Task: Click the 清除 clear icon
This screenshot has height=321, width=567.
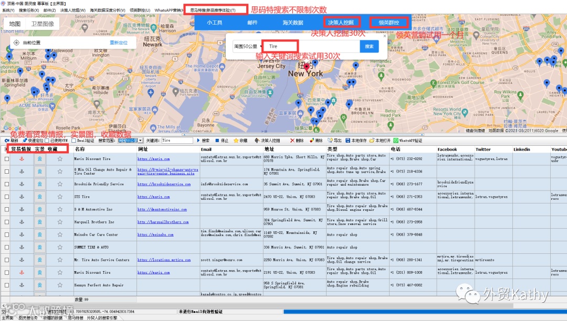Action: coord(312,141)
